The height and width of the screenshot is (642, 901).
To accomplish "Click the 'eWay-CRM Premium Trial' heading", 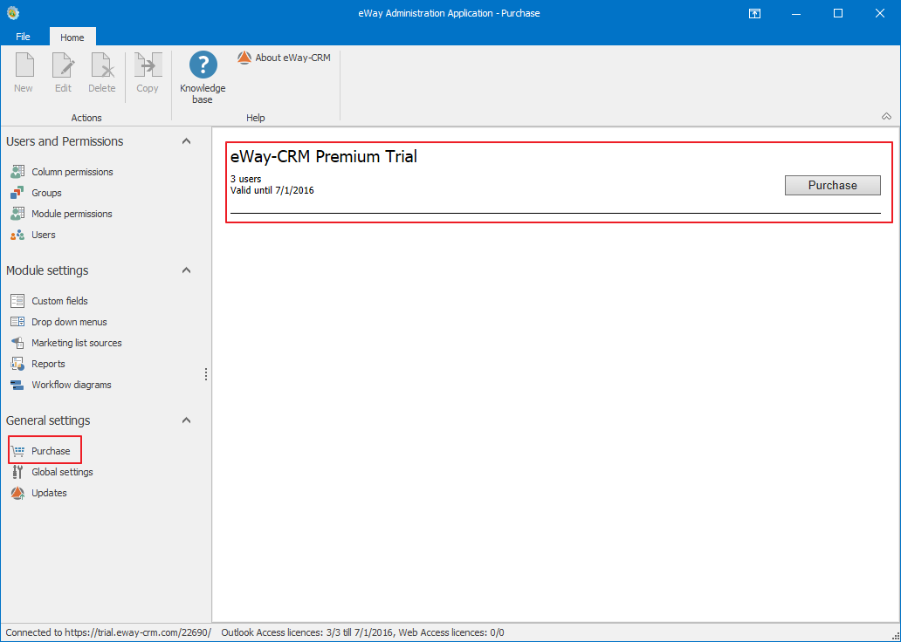I will click(x=324, y=156).
